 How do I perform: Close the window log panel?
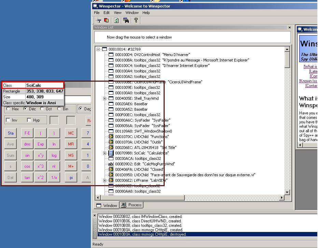[95, 216]
